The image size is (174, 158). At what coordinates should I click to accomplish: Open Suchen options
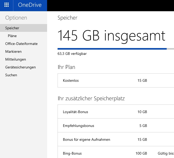click(11, 75)
